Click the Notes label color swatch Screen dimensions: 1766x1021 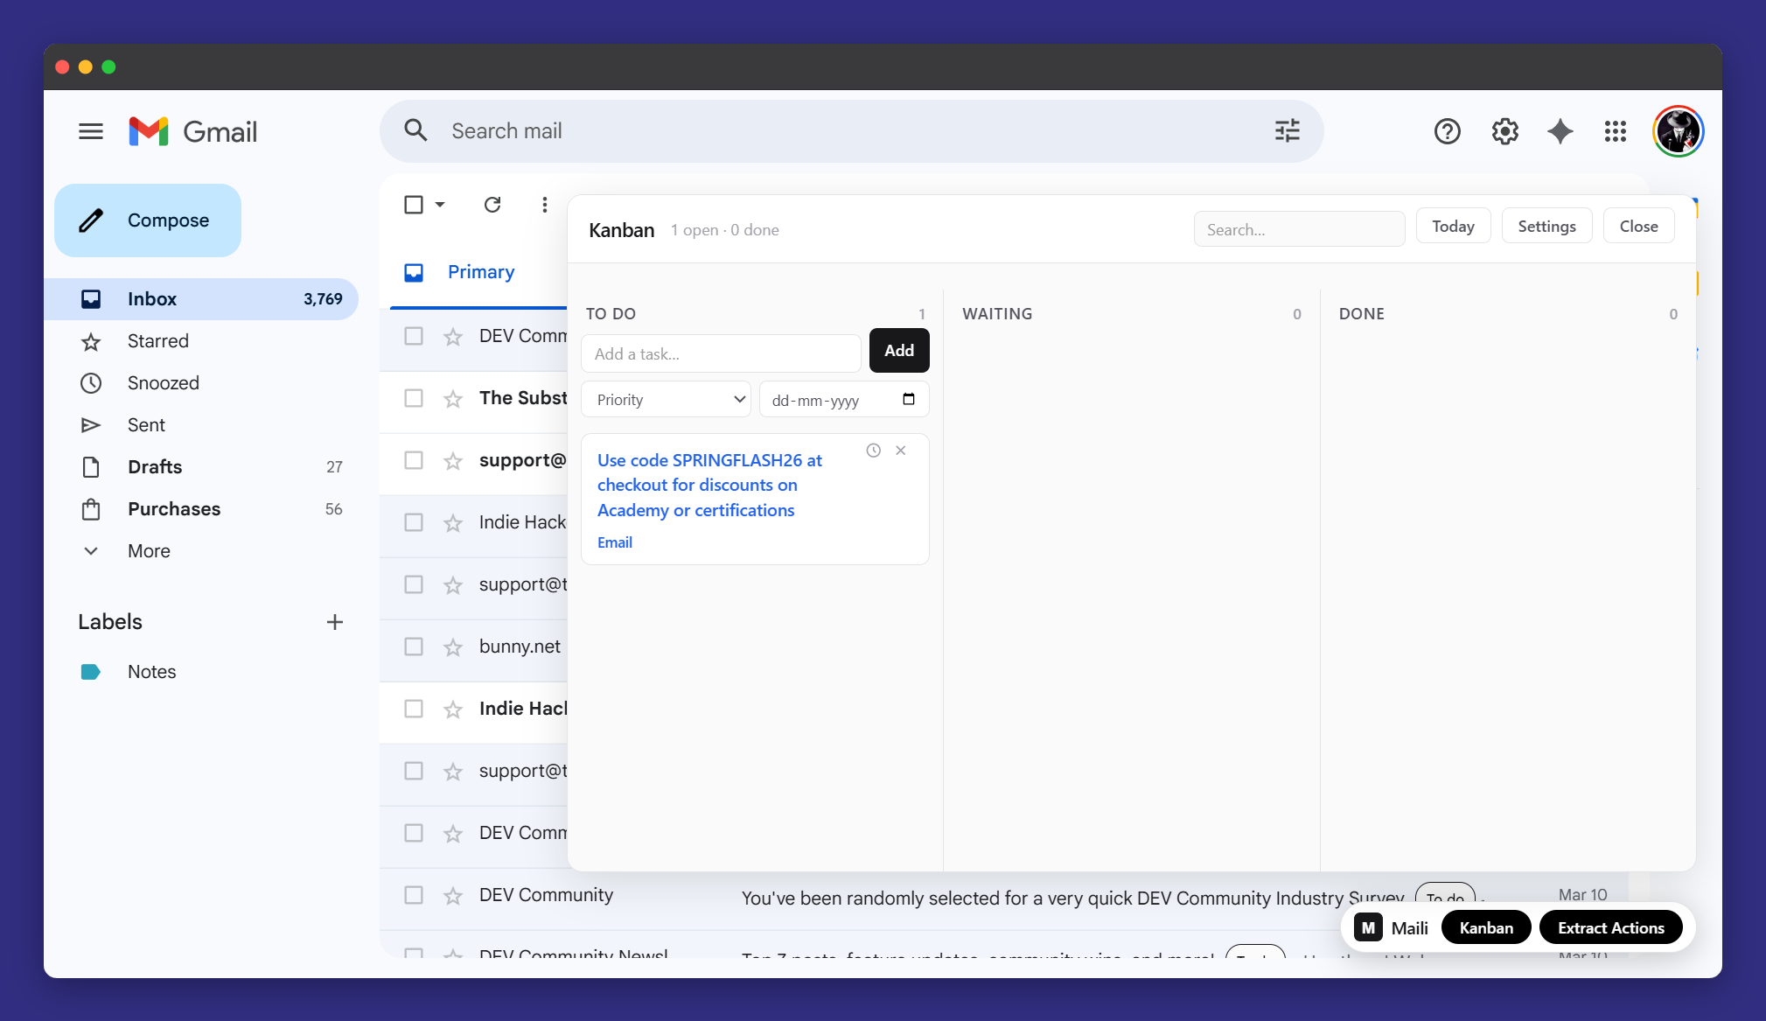tap(91, 671)
